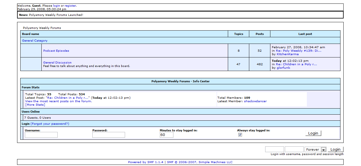View KitchenKarma's profile
The height and width of the screenshot is (166, 361).
[x=287, y=54]
